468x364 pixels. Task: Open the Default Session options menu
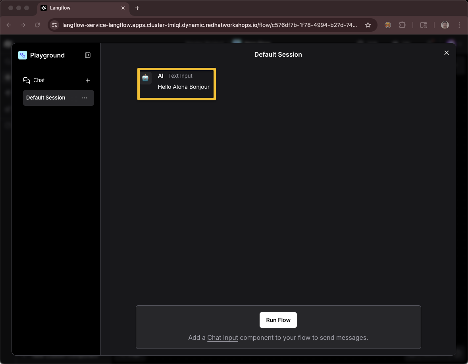pyautogui.click(x=84, y=98)
